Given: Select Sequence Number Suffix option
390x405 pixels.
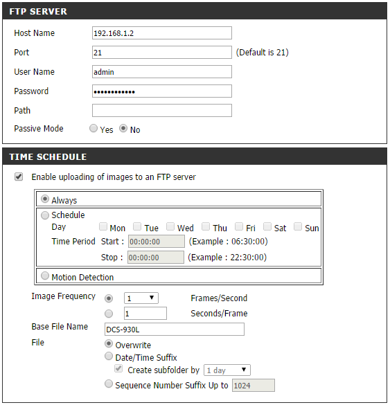Looking at the screenshot, I should (109, 384).
